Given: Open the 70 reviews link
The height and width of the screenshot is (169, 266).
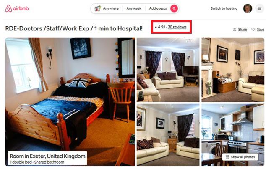Looking at the screenshot, I should (177, 27).
